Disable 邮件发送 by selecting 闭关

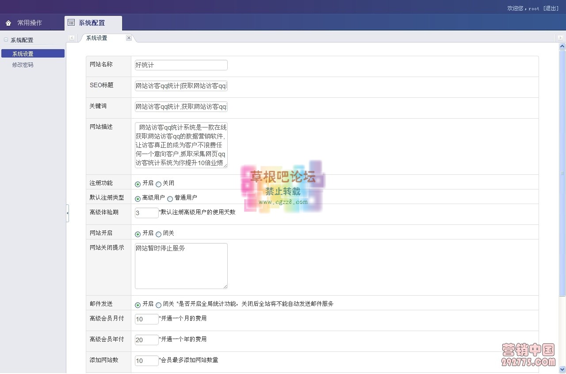[x=158, y=305]
